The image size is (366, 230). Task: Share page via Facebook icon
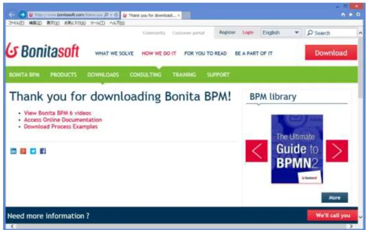(43, 151)
